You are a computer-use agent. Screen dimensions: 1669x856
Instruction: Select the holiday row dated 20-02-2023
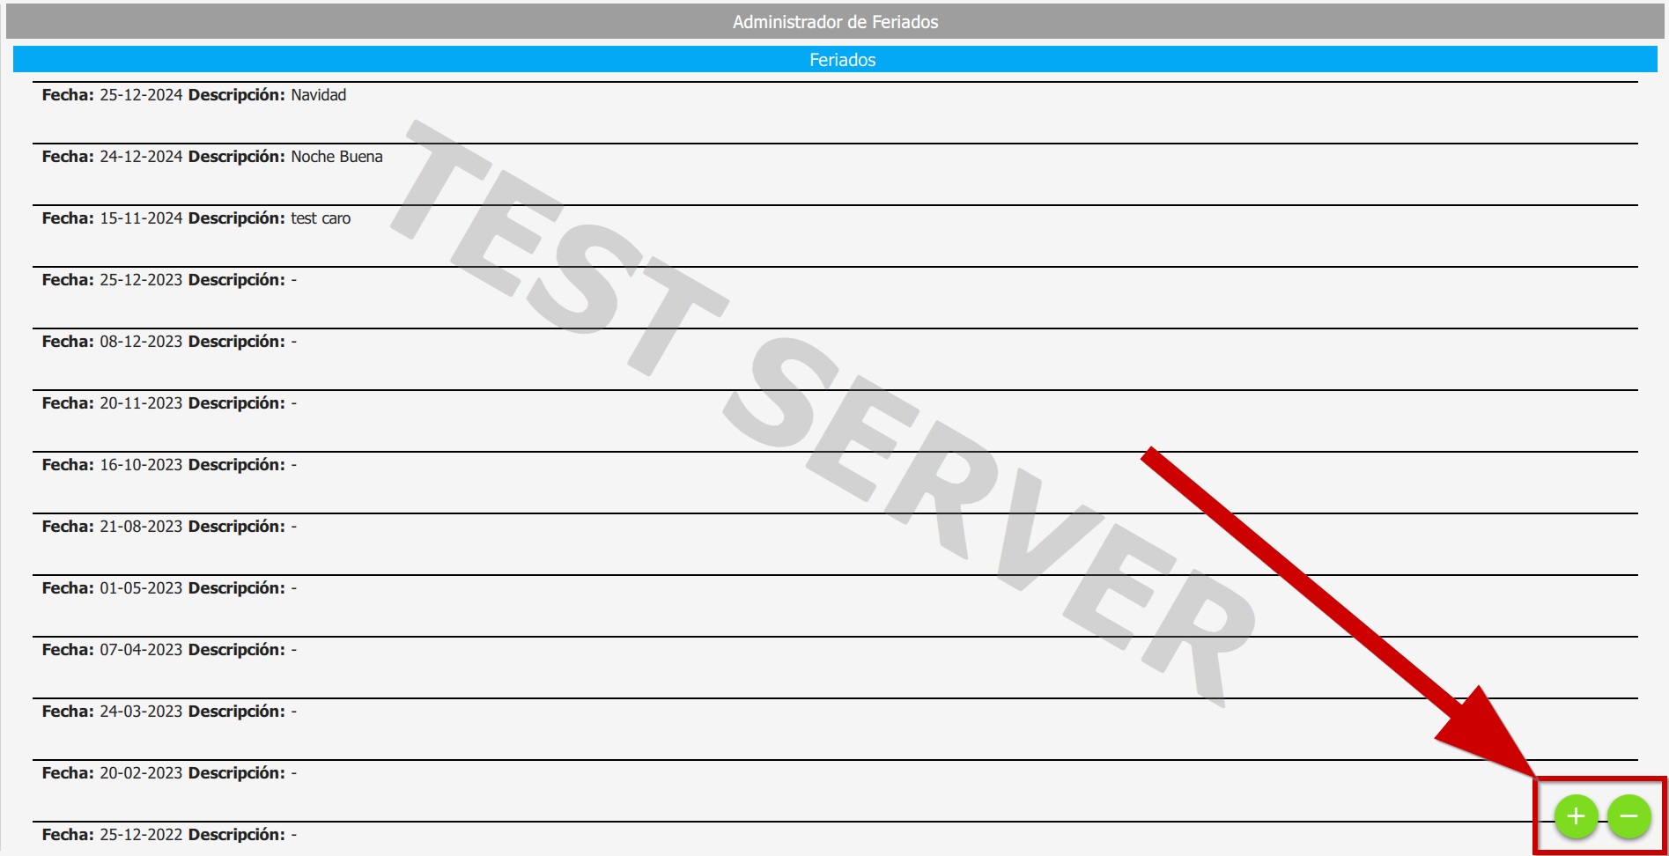141,773
